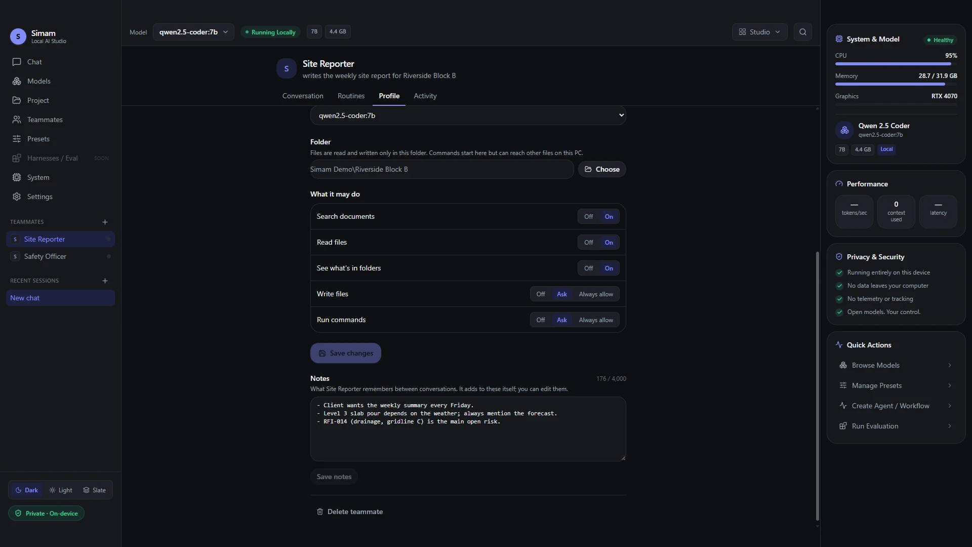Open the Models icon in sidebar
The height and width of the screenshot is (547, 972).
click(x=17, y=81)
